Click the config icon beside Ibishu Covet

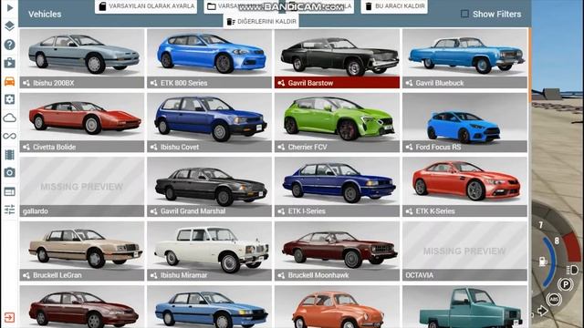click(x=154, y=147)
